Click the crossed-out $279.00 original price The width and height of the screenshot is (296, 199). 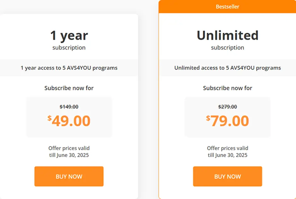click(228, 107)
